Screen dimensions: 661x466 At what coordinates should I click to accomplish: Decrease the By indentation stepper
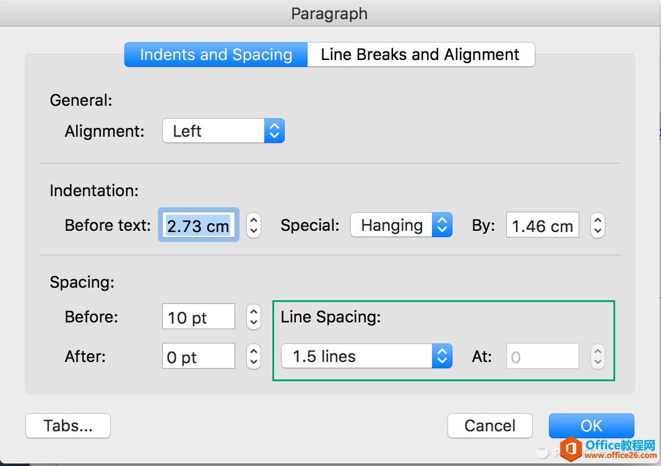pos(597,232)
